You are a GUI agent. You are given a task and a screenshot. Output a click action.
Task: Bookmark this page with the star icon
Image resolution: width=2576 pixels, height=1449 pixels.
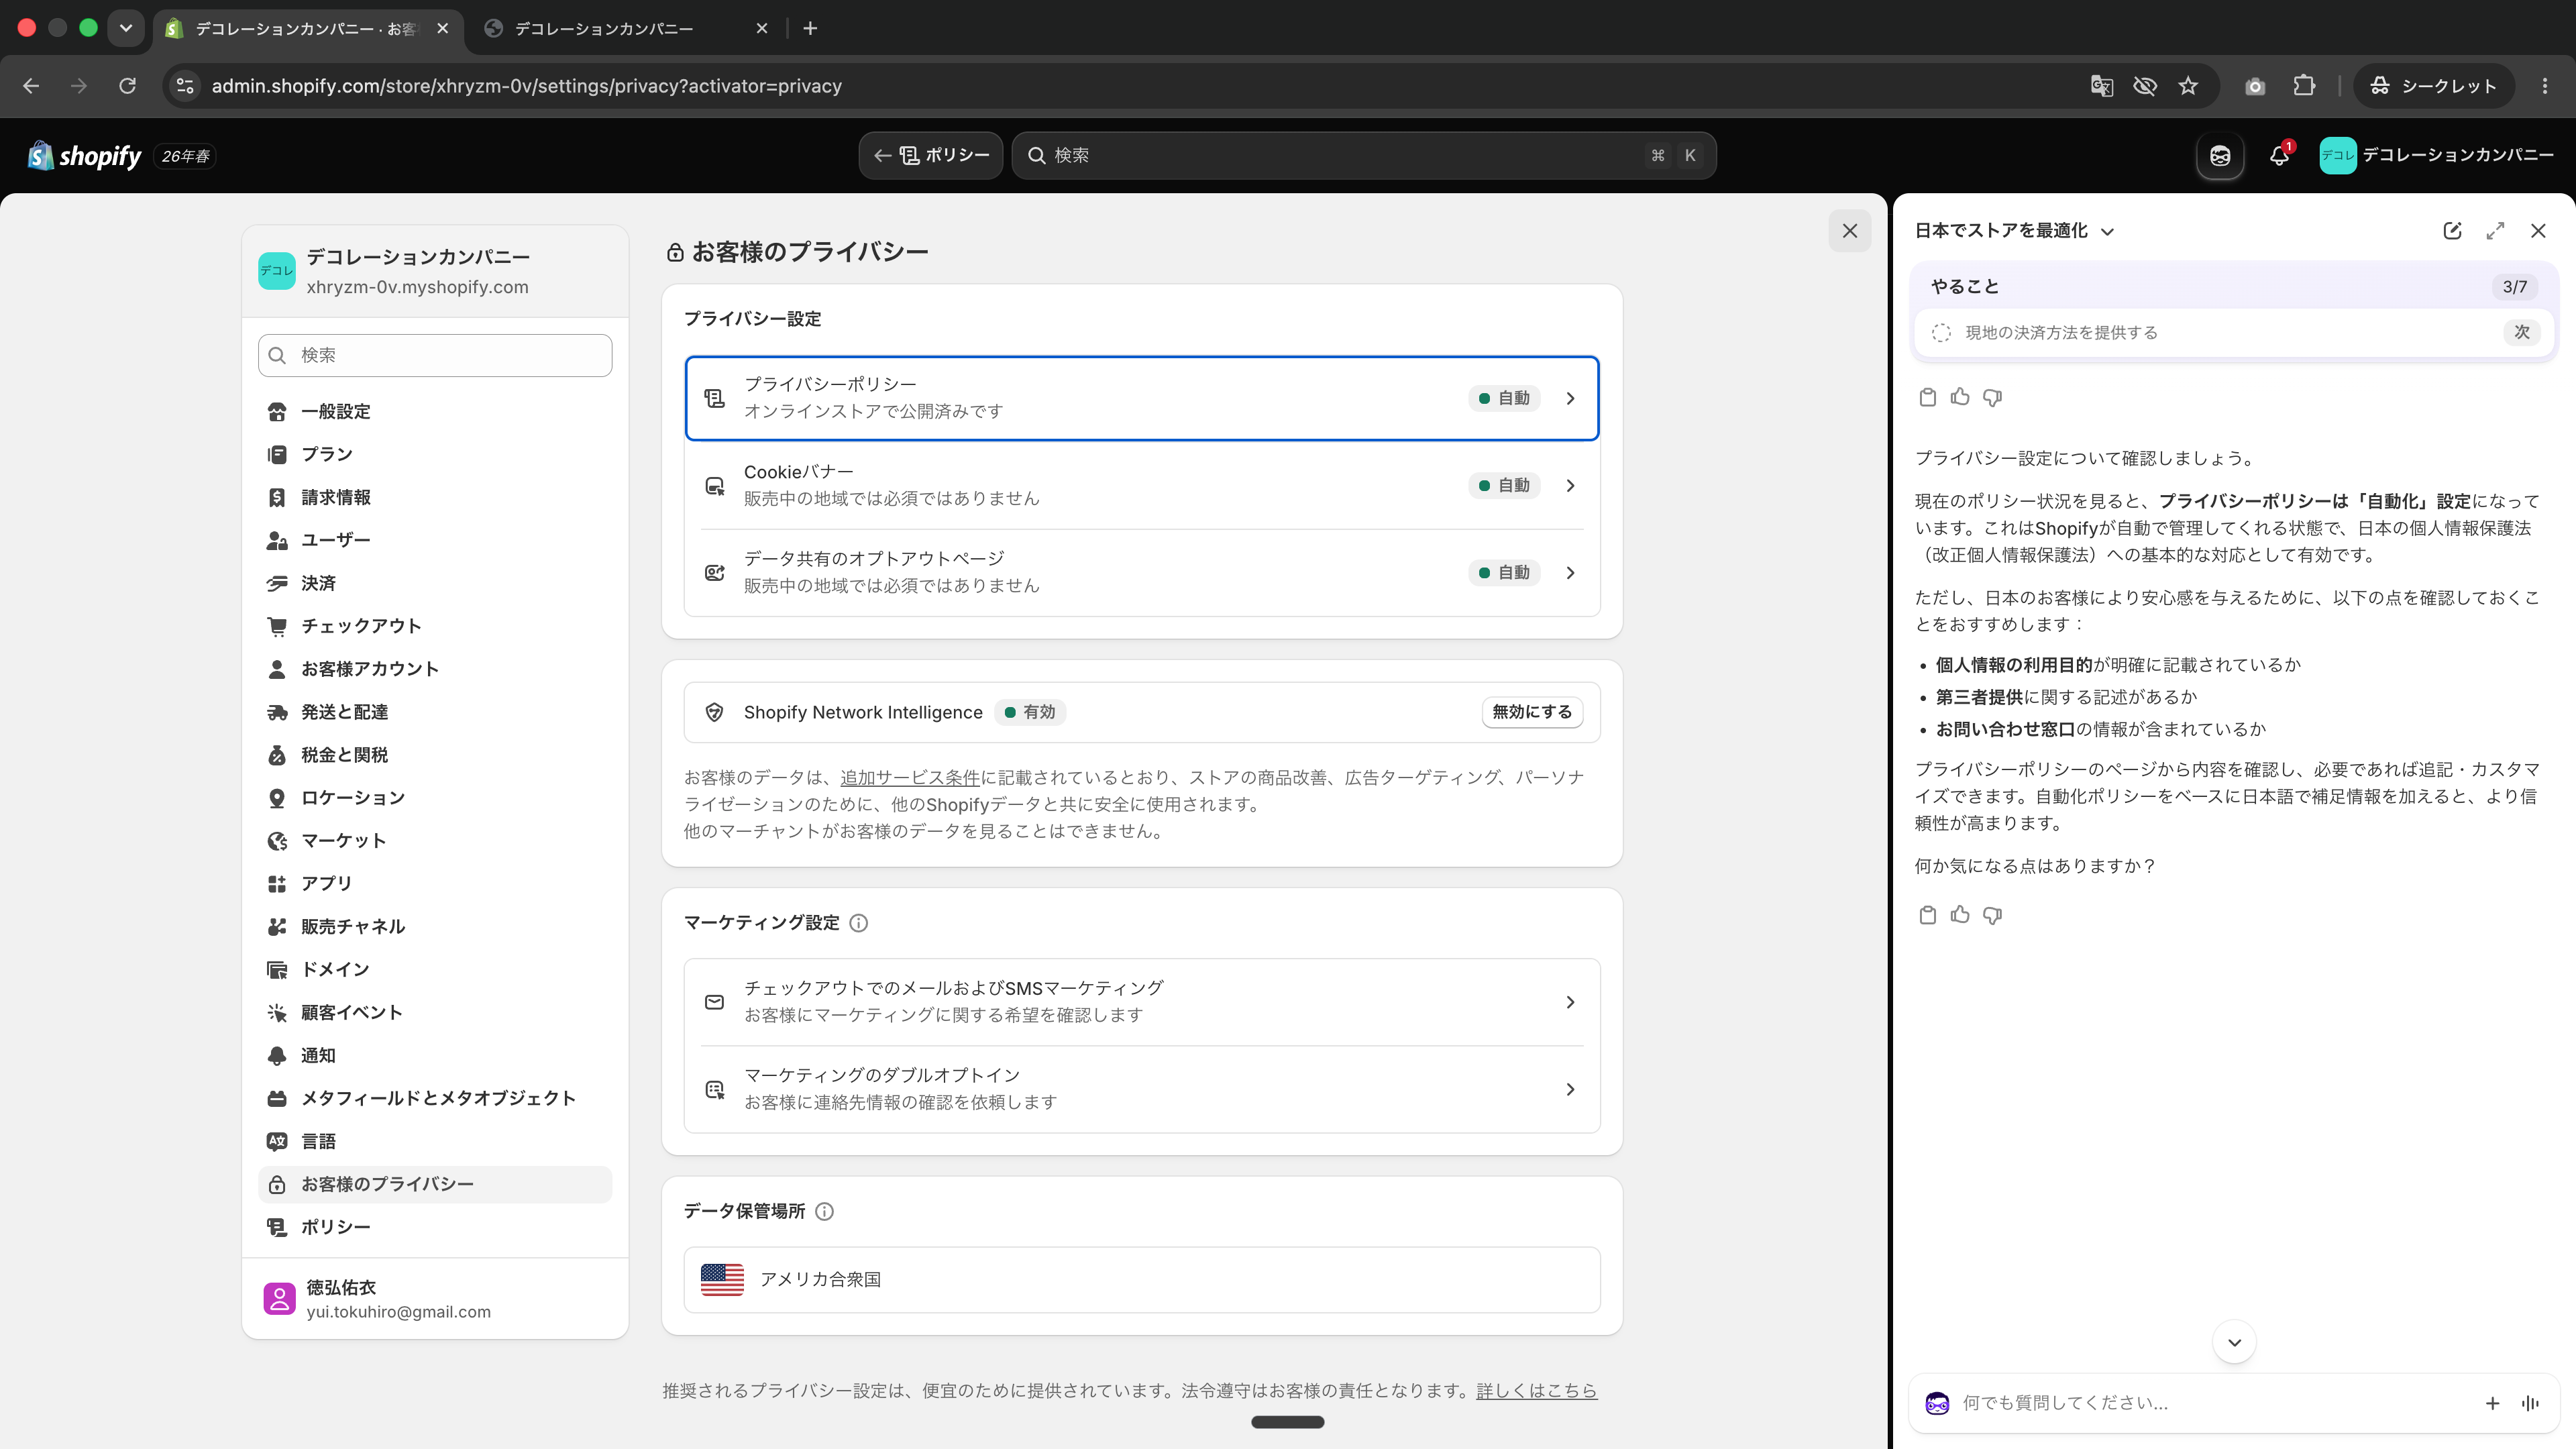pos(2188,86)
